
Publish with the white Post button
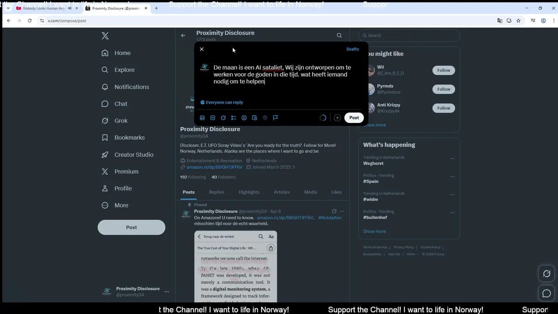(x=354, y=118)
